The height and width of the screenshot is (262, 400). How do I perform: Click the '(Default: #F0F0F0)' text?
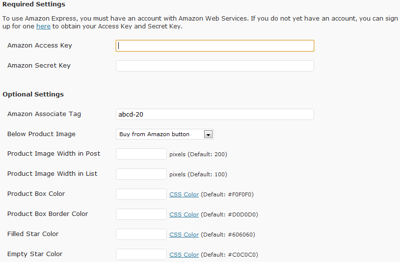pos(227,194)
